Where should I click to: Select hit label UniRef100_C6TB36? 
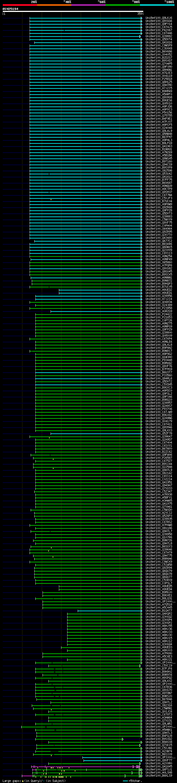pyautogui.click(x=159, y=687)
